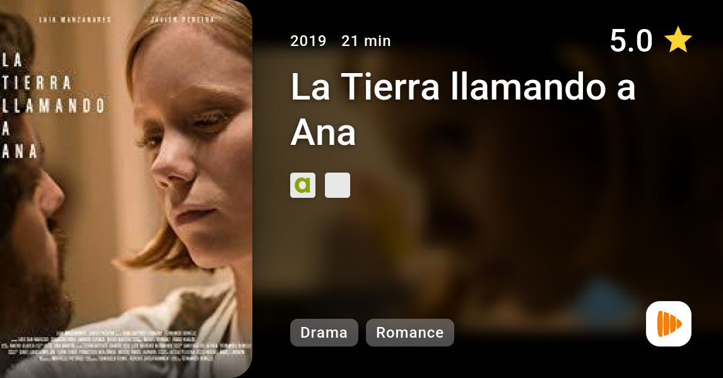The width and height of the screenshot is (723, 378).
Task: Select the word 'Ana' in the main title
Action: click(323, 132)
